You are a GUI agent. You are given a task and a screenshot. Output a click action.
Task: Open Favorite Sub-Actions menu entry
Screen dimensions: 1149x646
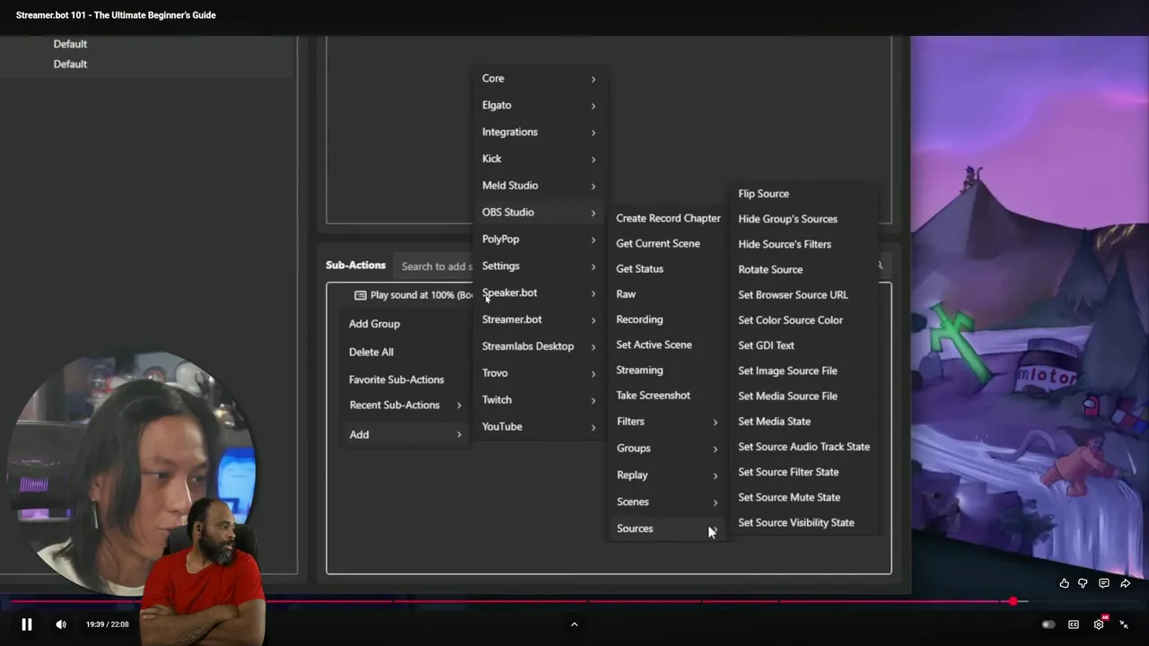coord(396,380)
